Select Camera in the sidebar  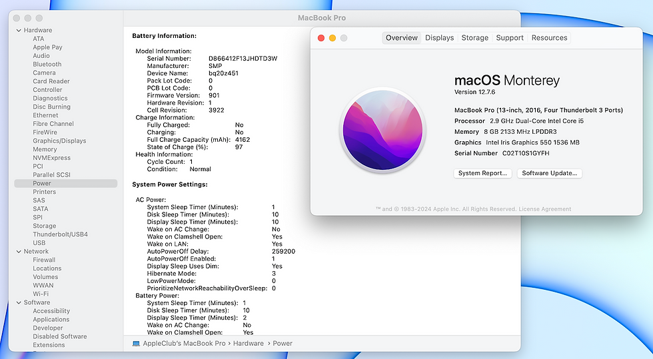pyautogui.click(x=44, y=73)
